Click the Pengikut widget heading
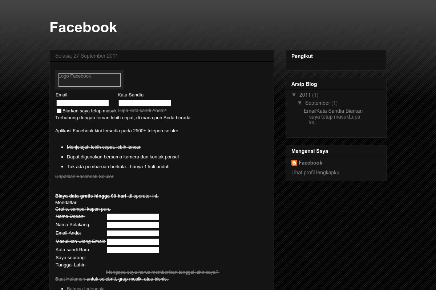 [x=302, y=56]
